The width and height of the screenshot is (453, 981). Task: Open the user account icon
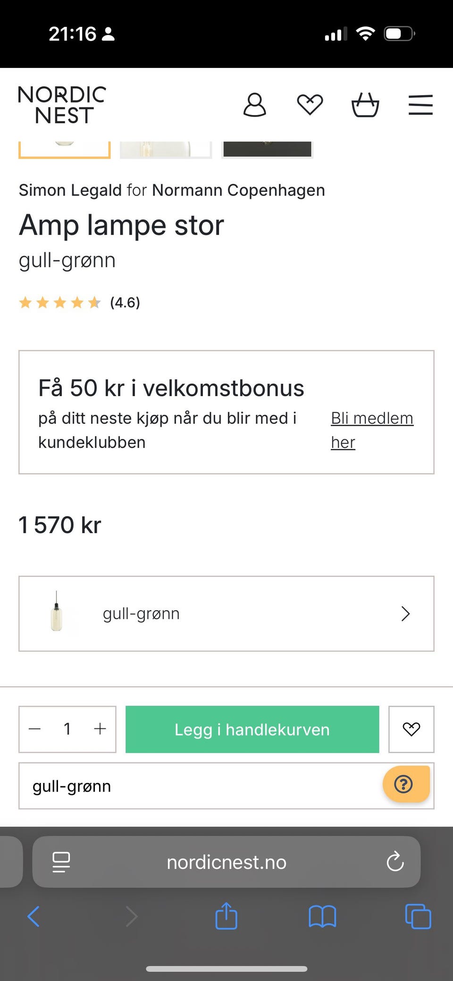pyautogui.click(x=254, y=105)
